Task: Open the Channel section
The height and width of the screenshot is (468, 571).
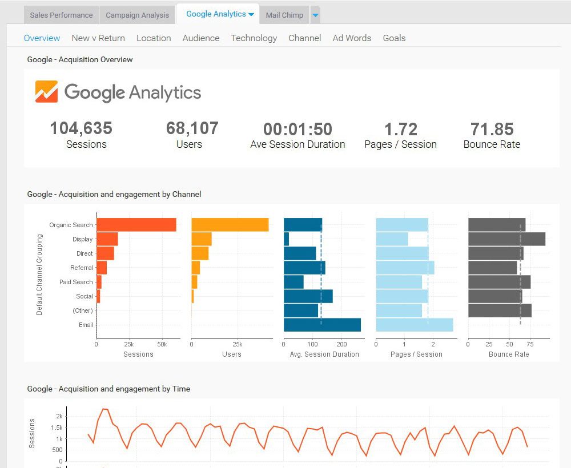Action: click(x=305, y=38)
